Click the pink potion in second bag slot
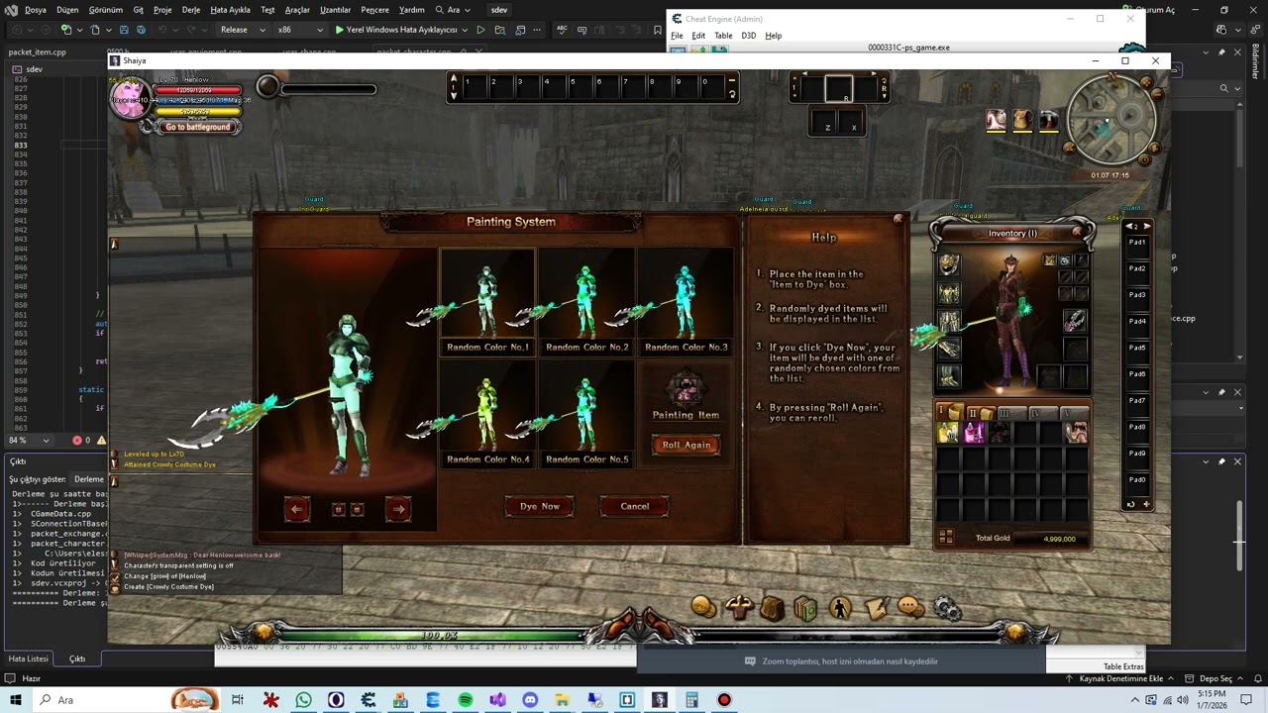1268x713 pixels. point(974,433)
